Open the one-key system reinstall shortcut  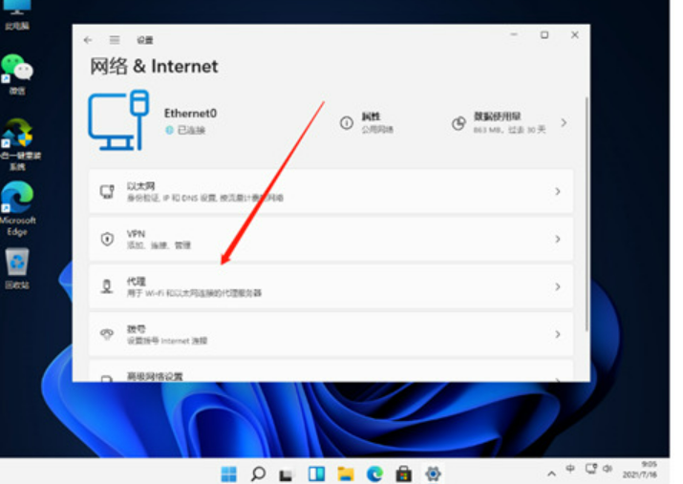(x=20, y=144)
